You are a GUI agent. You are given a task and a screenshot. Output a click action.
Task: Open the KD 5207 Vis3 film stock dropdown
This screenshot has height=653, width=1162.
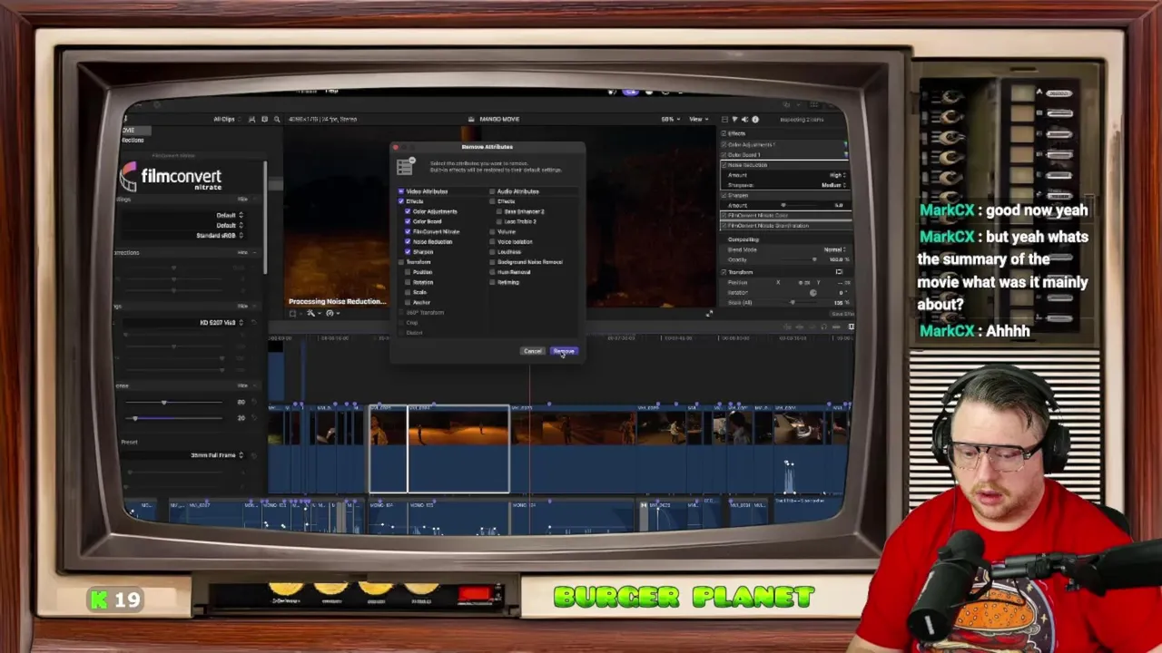pyautogui.click(x=222, y=322)
